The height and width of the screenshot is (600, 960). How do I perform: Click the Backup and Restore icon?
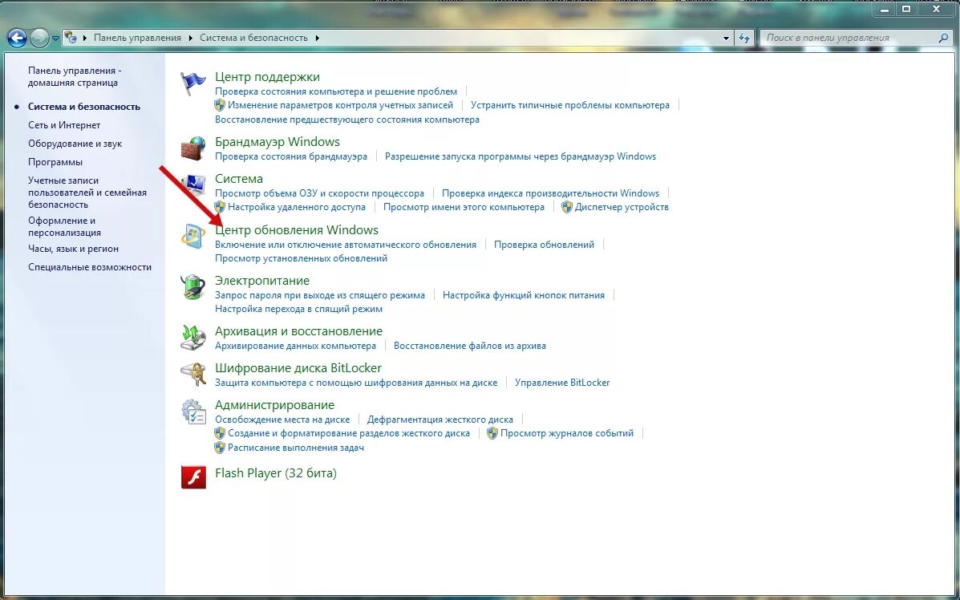[193, 338]
